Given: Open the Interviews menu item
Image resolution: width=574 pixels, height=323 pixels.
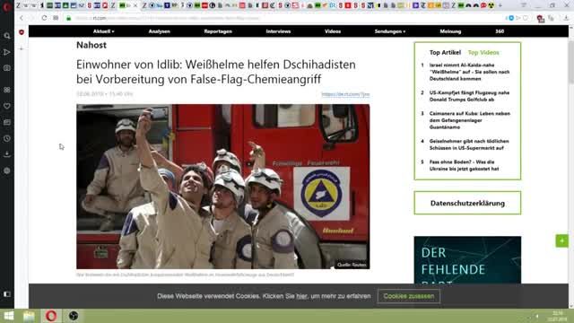Looking at the screenshot, I should point(278,31).
